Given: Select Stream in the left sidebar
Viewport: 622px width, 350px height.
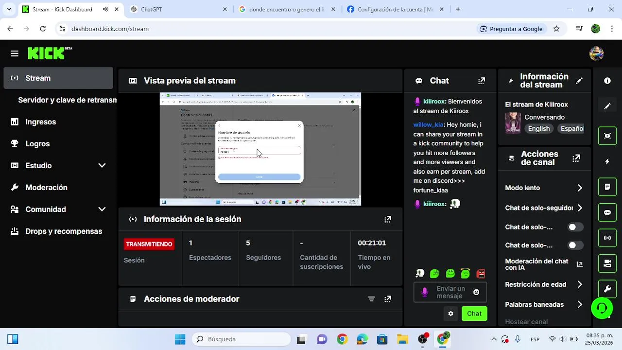Looking at the screenshot, I should coord(58,78).
